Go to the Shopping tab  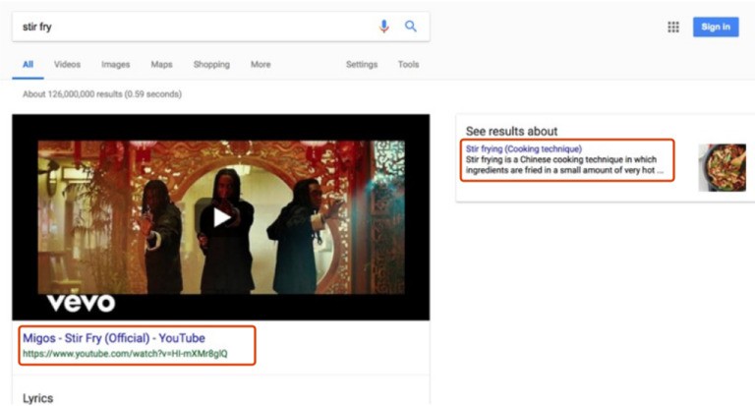(x=211, y=65)
